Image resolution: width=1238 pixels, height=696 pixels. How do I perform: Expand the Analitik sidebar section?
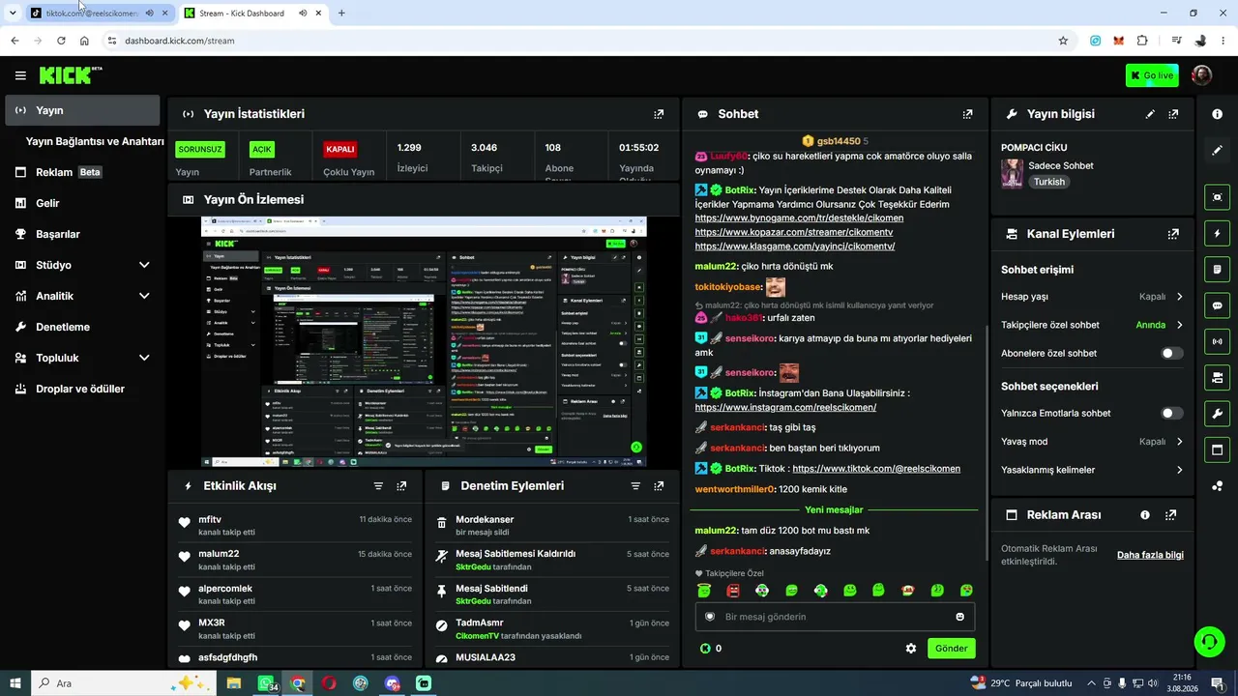tap(82, 296)
